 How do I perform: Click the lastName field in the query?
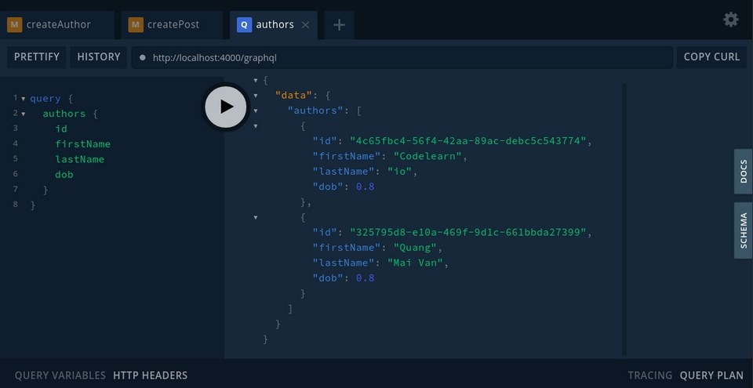80,159
